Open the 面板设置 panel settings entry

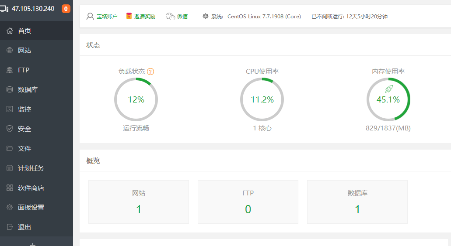37,208
